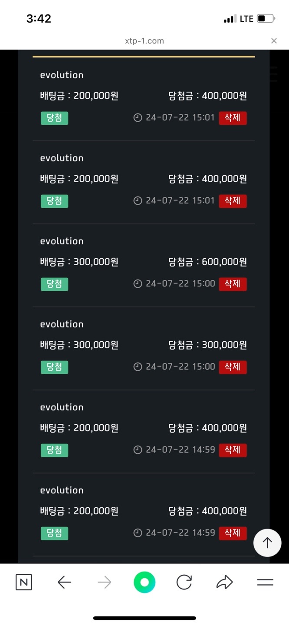289x626 pixels.
Task: Tap the xtp-1.com address text
Action: tap(144, 41)
